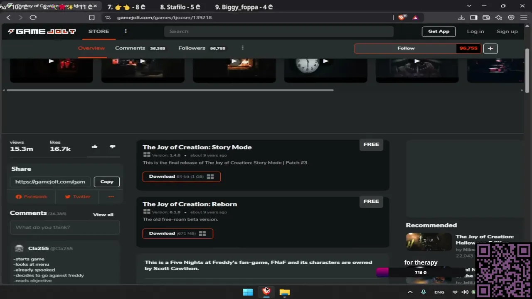Open the Brave Rewards triangle icon
The height and width of the screenshot is (299, 532).
click(x=415, y=17)
